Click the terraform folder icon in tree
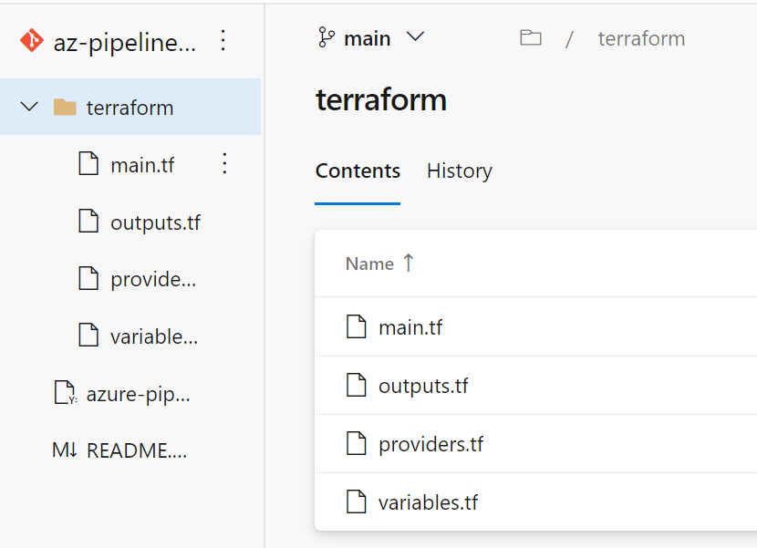757x548 pixels. [65, 108]
